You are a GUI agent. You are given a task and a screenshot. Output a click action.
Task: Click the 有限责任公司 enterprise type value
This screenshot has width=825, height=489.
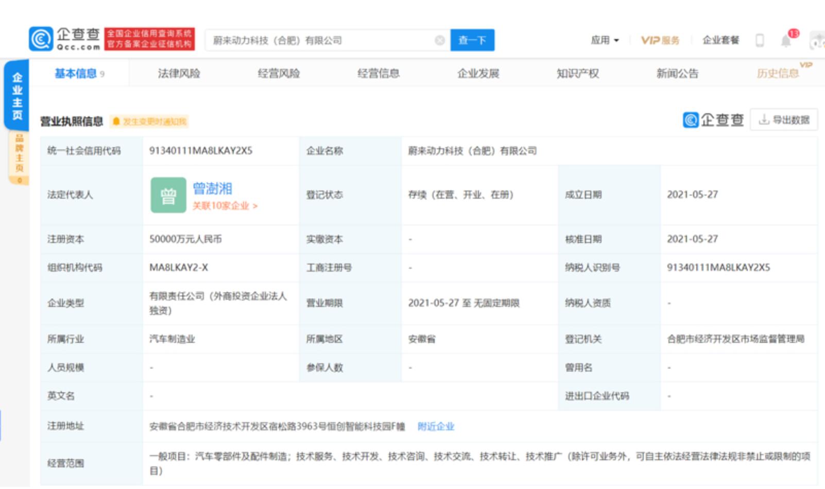218,303
